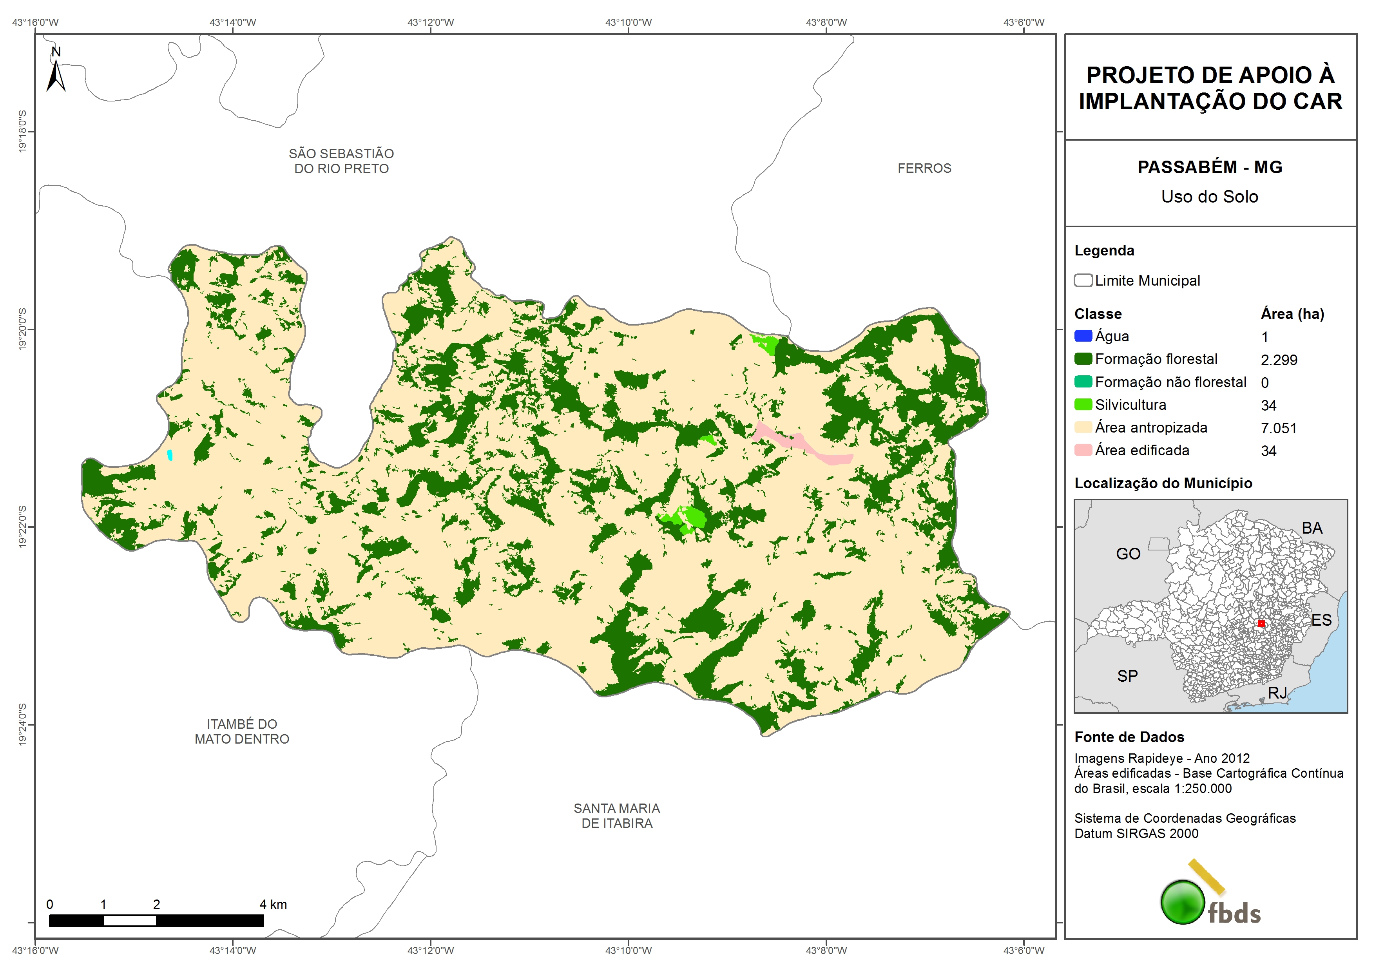Click the Área antropizada beige swatch
The width and height of the screenshot is (1375, 972).
click(x=1083, y=427)
